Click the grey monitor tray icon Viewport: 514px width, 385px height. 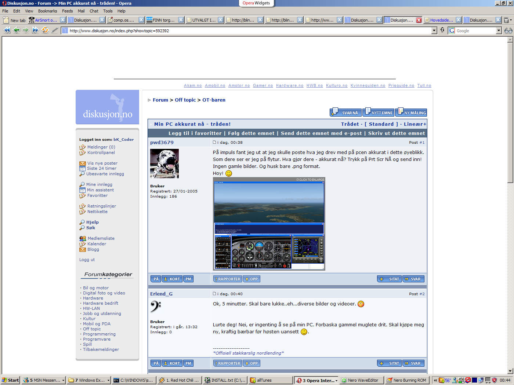(x=488, y=380)
